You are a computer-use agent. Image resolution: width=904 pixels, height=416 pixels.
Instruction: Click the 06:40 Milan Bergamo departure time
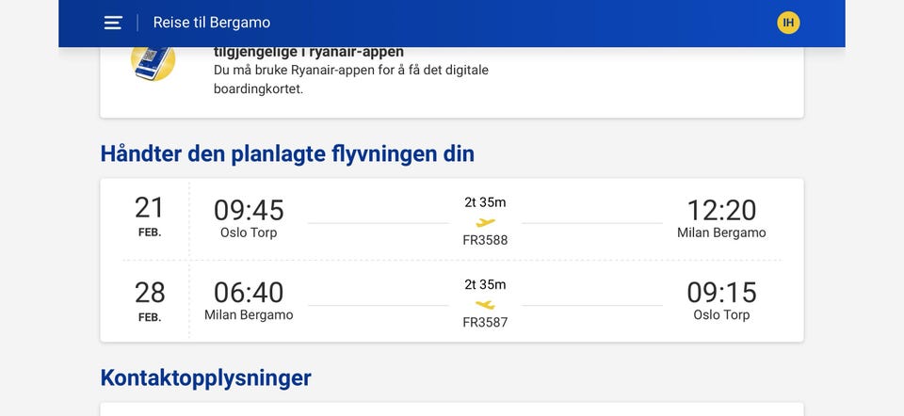pyautogui.click(x=249, y=293)
